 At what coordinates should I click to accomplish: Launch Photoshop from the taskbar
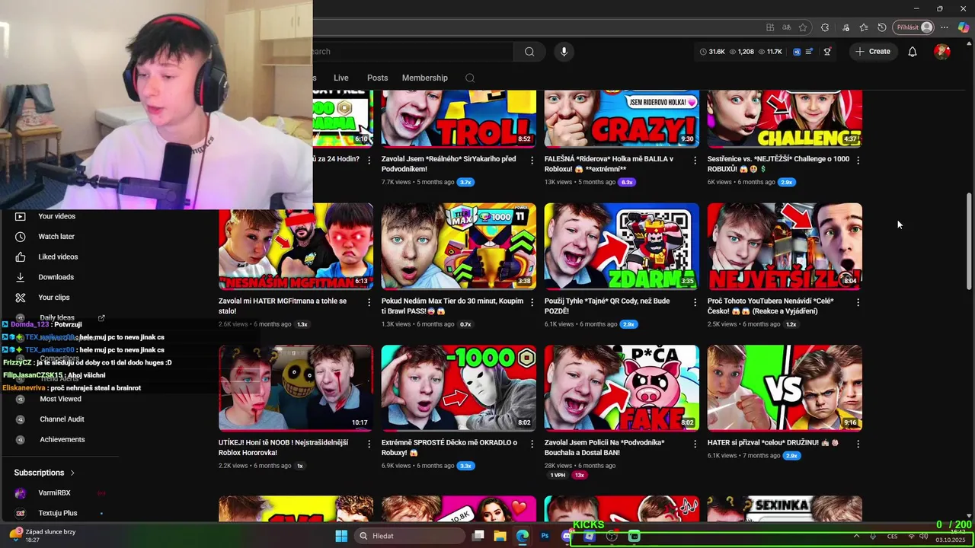(x=545, y=536)
